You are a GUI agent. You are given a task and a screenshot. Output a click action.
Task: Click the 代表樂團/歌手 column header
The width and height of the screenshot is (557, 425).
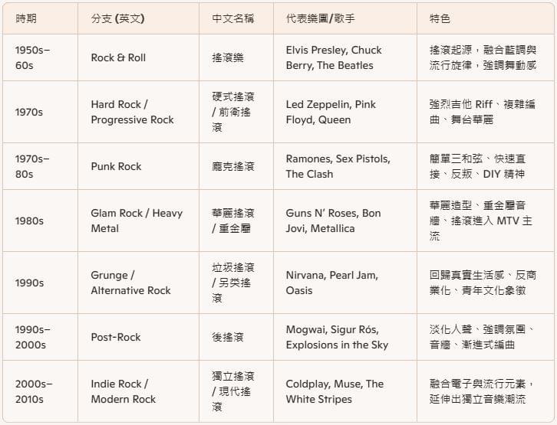pos(345,18)
